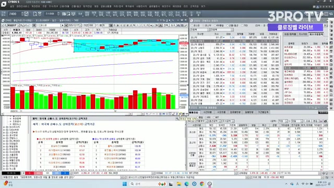Image resolution: width=334 pixels, height=188 pixels.
Task: Open Google Chrome from the taskbar
Action: (202, 184)
